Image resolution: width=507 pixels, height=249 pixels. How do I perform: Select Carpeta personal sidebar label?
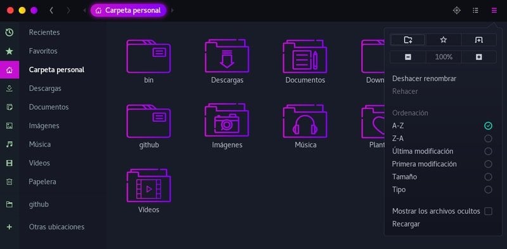56,70
